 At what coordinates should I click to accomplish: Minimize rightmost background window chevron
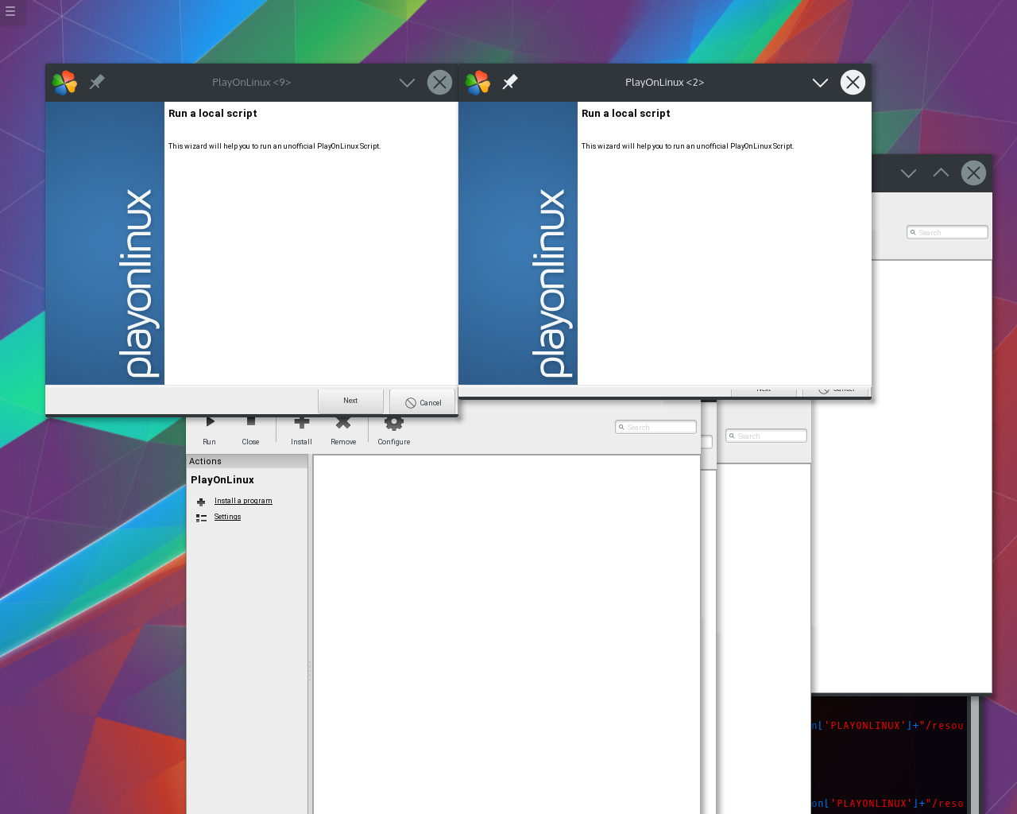[908, 173]
